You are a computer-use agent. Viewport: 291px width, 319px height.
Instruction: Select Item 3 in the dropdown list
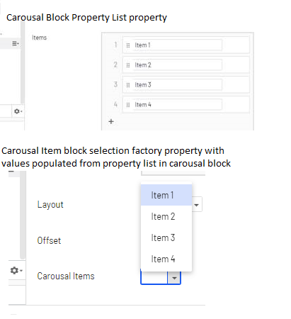(166, 237)
